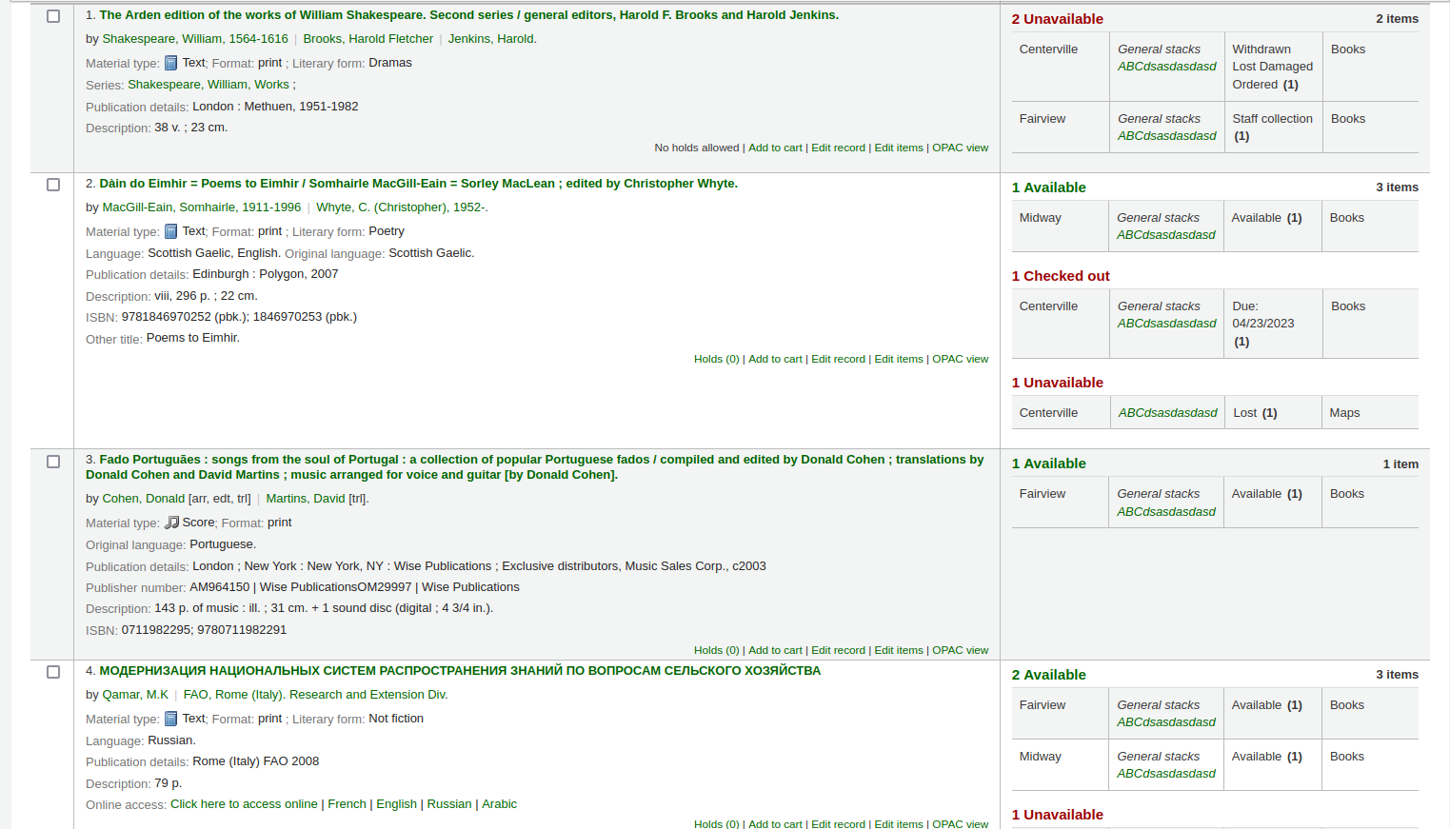Open author Shakespeare, William, 1564-1616
Image resolution: width=1450 pixels, height=829 pixels.
[195, 39]
